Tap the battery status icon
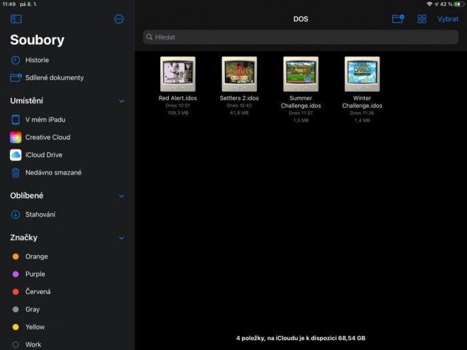This screenshot has height=350, width=467. click(x=459, y=4)
